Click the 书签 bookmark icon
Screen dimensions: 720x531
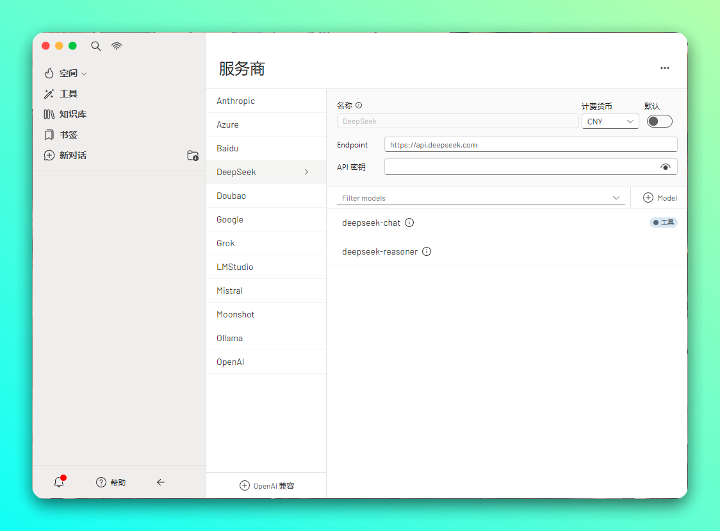pos(49,135)
